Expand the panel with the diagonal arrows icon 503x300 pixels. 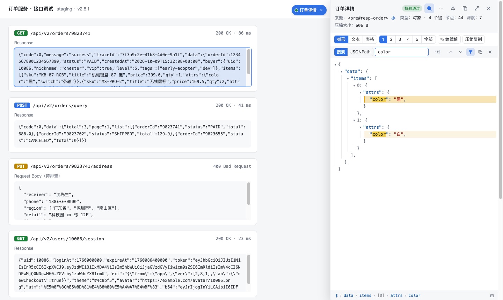click(x=477, y=8)
